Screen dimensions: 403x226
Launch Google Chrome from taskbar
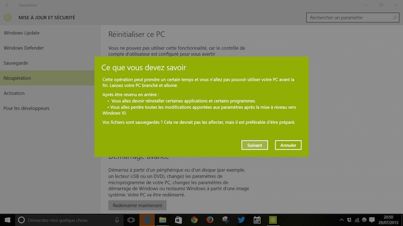(194, 220)
